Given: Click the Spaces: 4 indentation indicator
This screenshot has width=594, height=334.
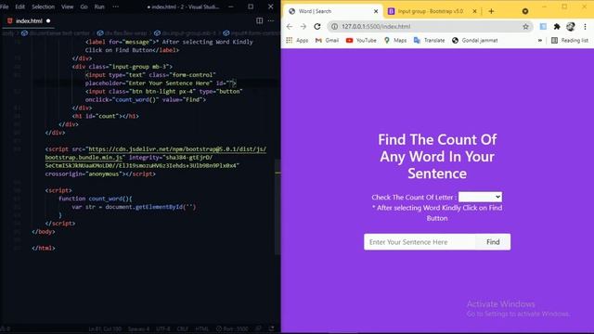Looking at the screenshot, I should [138, 328].
